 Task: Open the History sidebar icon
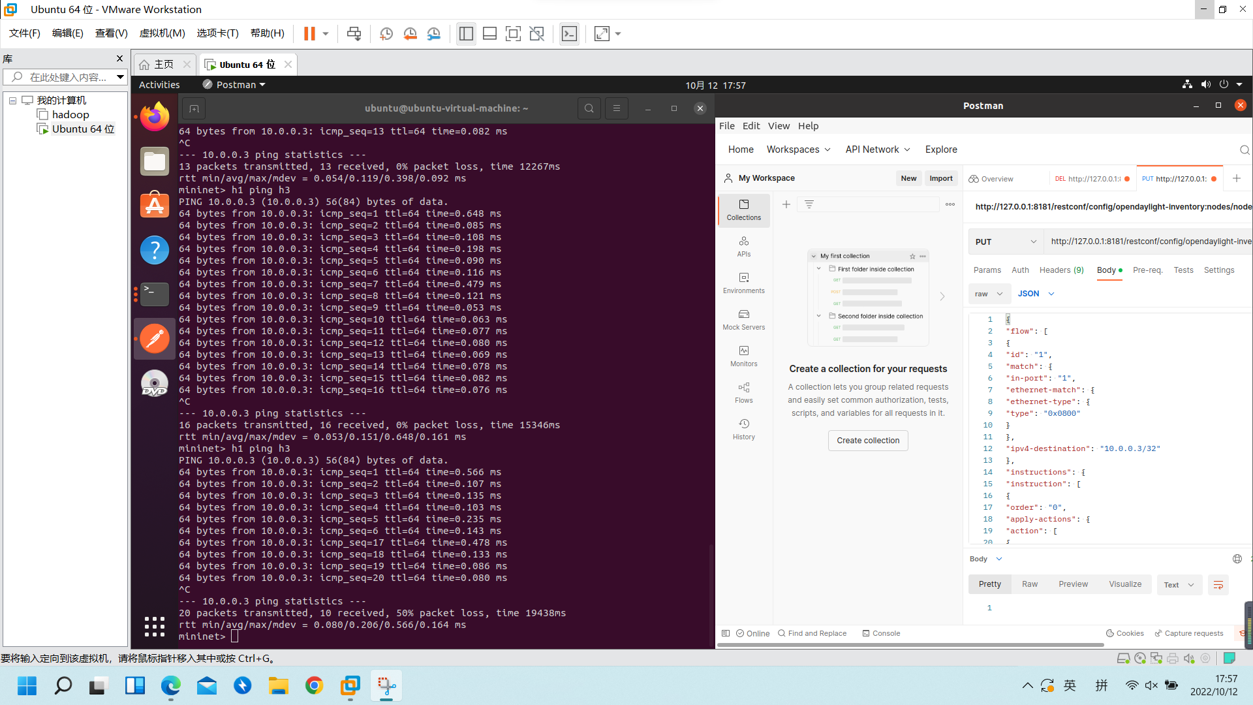point(743,429)
